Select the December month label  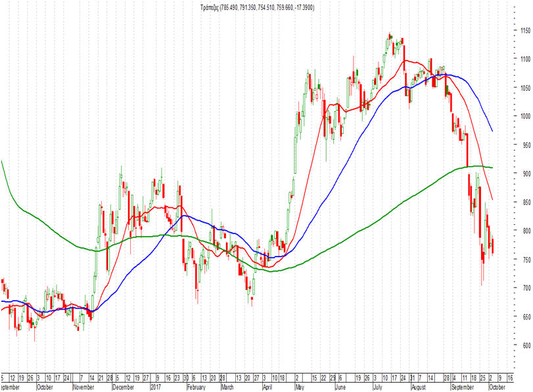123,387
